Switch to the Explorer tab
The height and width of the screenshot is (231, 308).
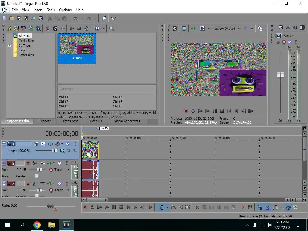[x=45, y=121]
